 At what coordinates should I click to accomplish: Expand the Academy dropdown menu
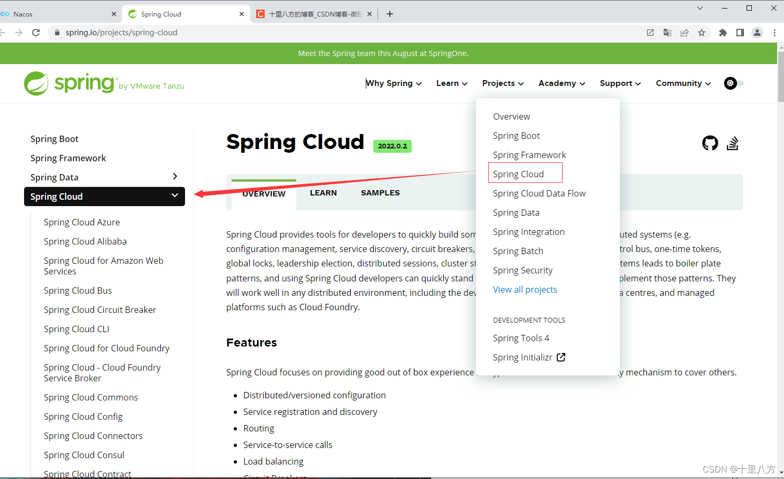click(x=562, y=83)
